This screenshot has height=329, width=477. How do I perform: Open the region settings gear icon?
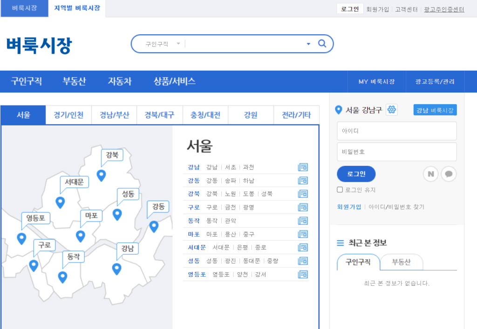[x=391, y=110]
